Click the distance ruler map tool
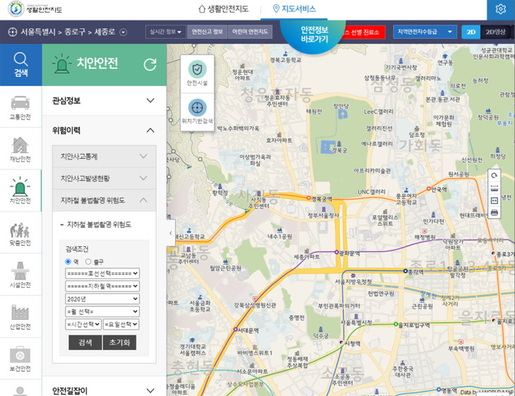515x396 pixels. pos(495,188)
